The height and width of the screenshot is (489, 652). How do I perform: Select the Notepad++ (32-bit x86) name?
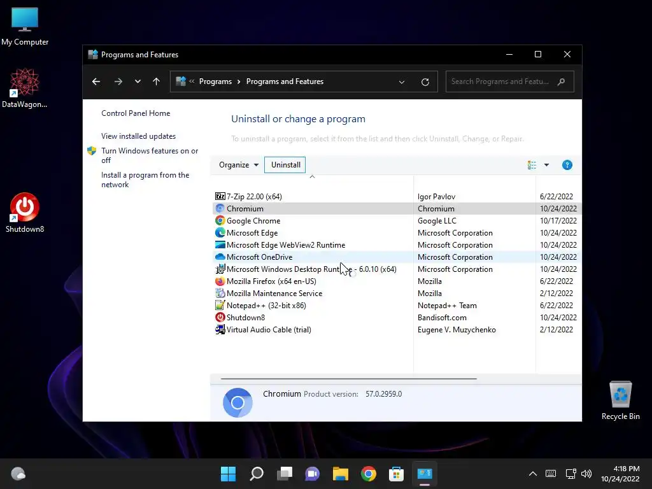tap(266, 305)
